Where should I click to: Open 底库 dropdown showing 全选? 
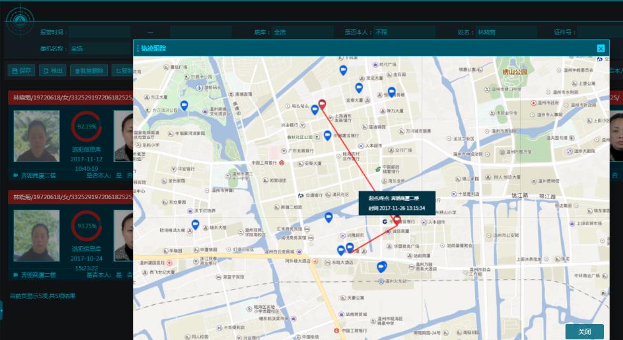pos(302,32)
